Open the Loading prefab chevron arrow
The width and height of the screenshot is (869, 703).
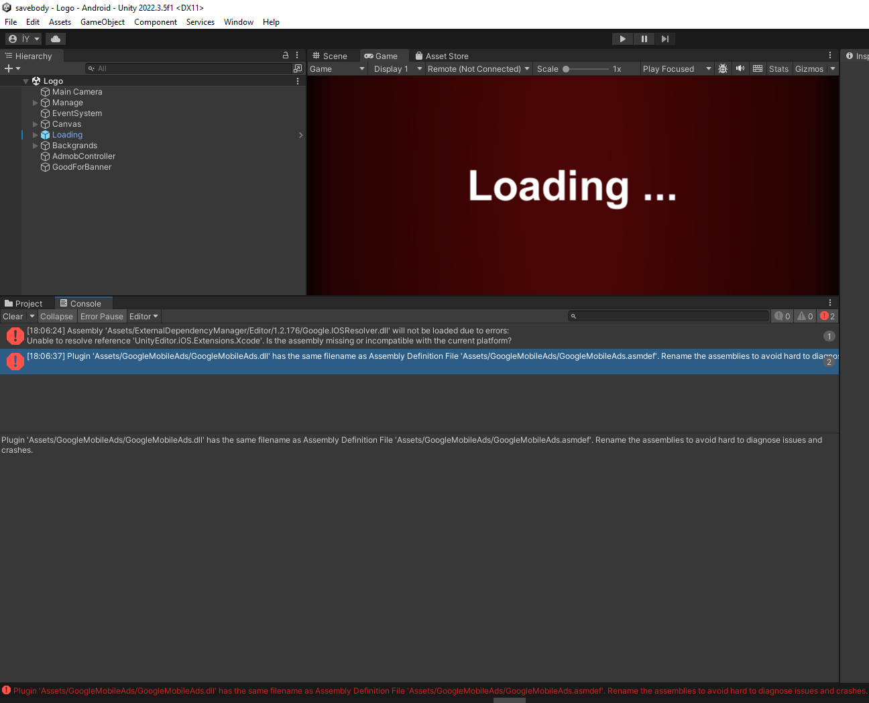pyautogui.click(x=300, y=135)
